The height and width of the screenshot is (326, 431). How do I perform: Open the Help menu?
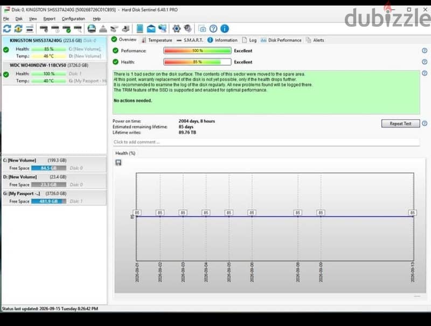[96, 19]
